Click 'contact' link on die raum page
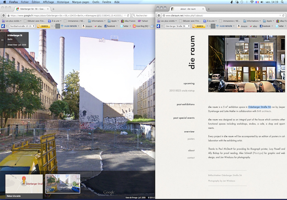287x200 pixels. 191,158
